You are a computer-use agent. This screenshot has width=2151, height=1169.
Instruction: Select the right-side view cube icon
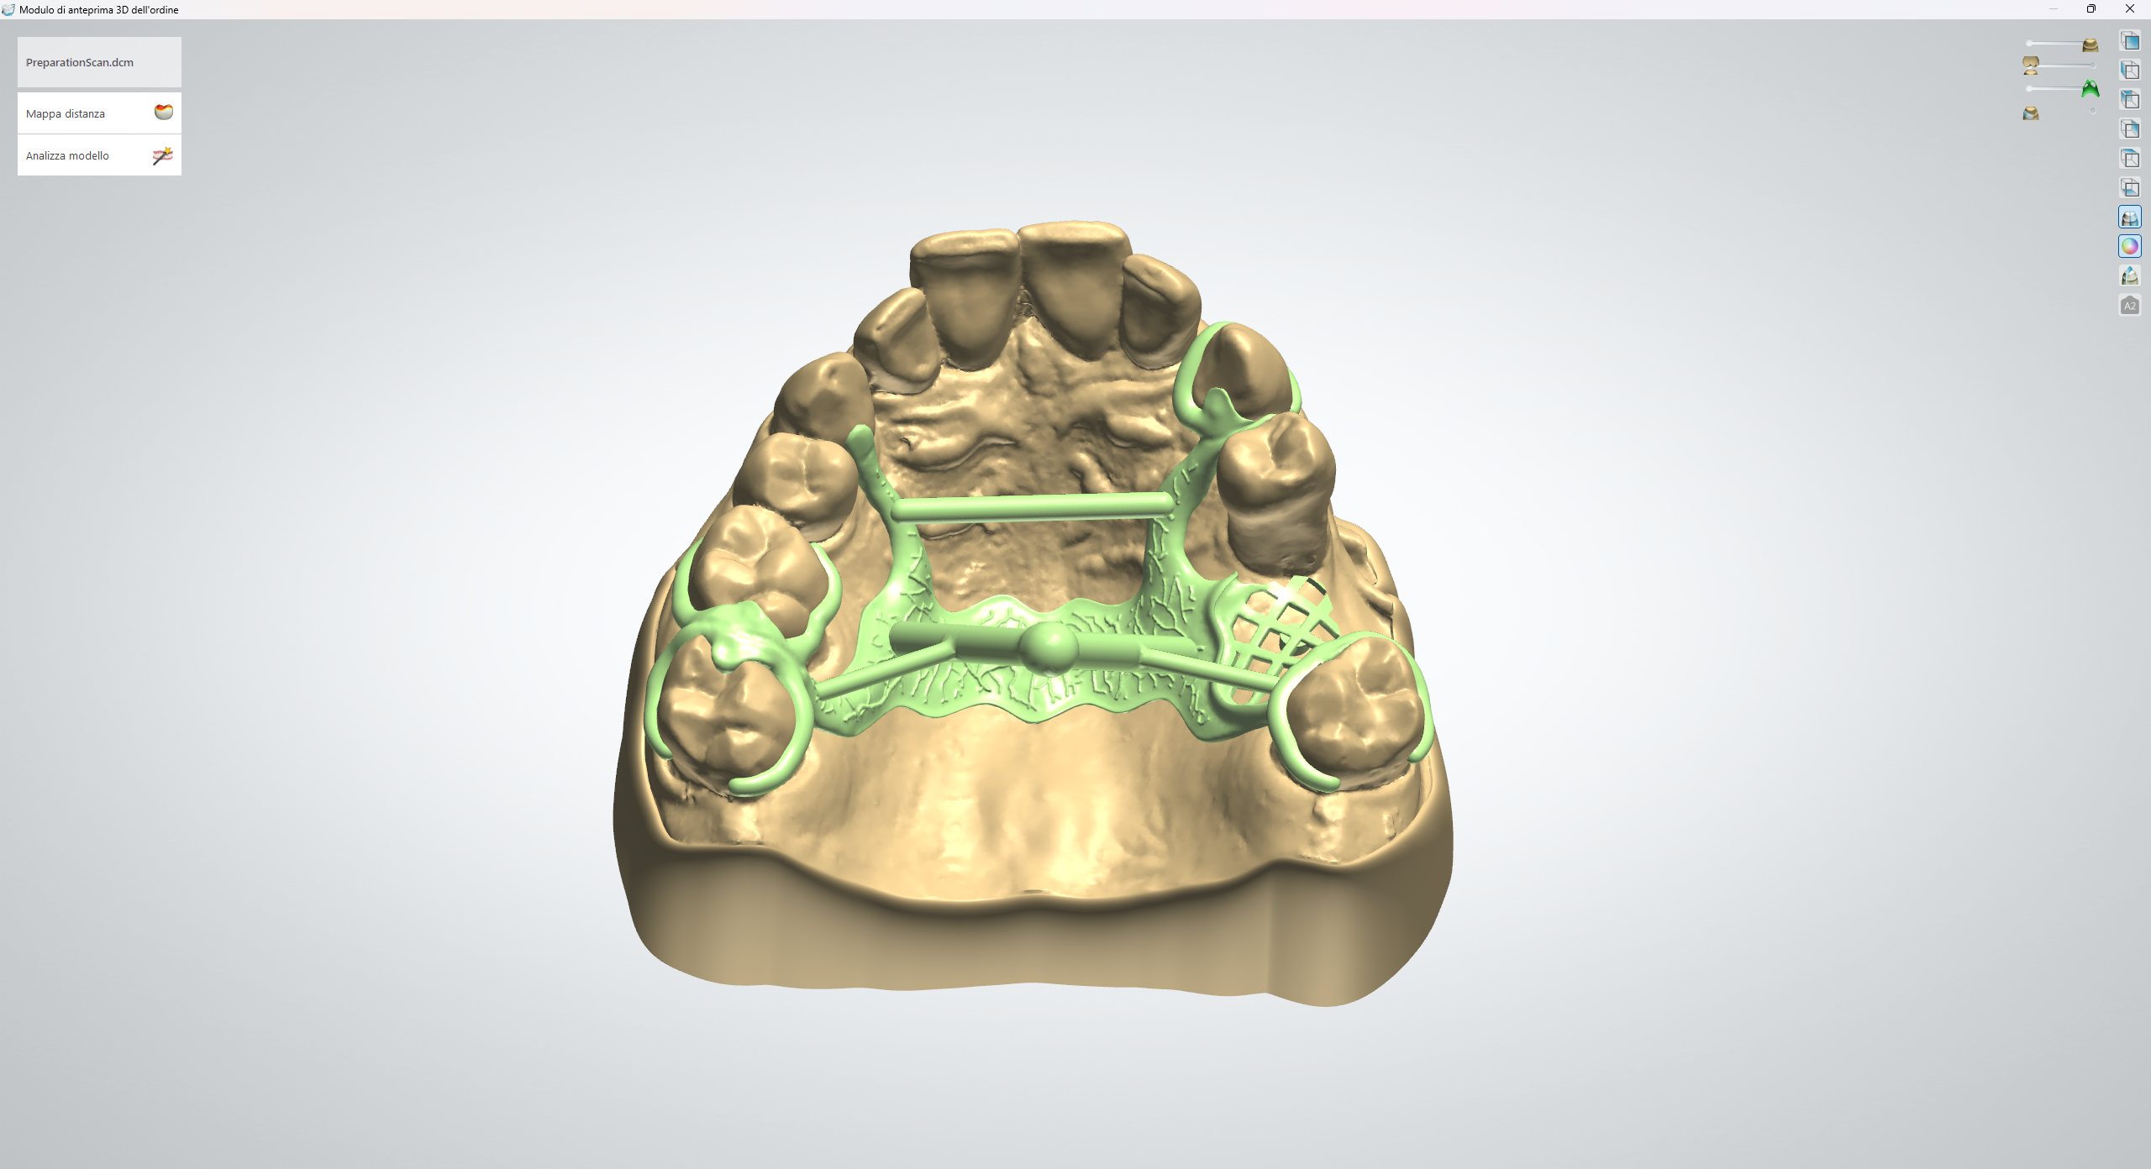pyautogui.click(x=2130, y=128)
